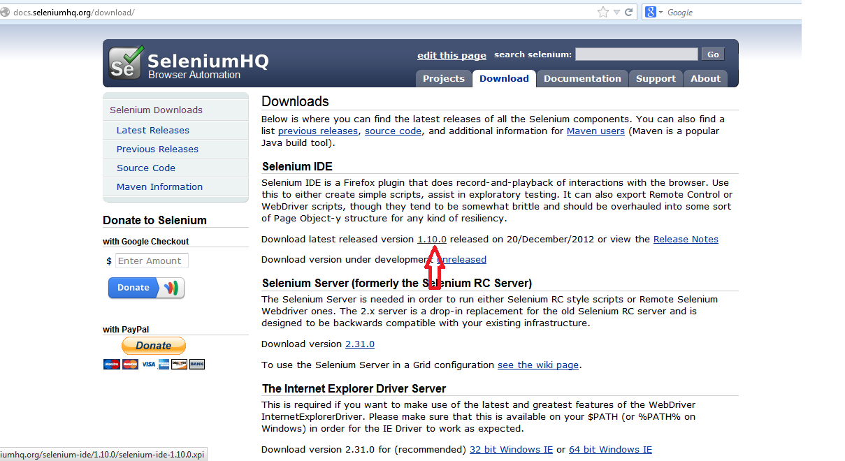The image size is (845, 461).
Task: Follow the source code text link
Action: coord(393,131)
